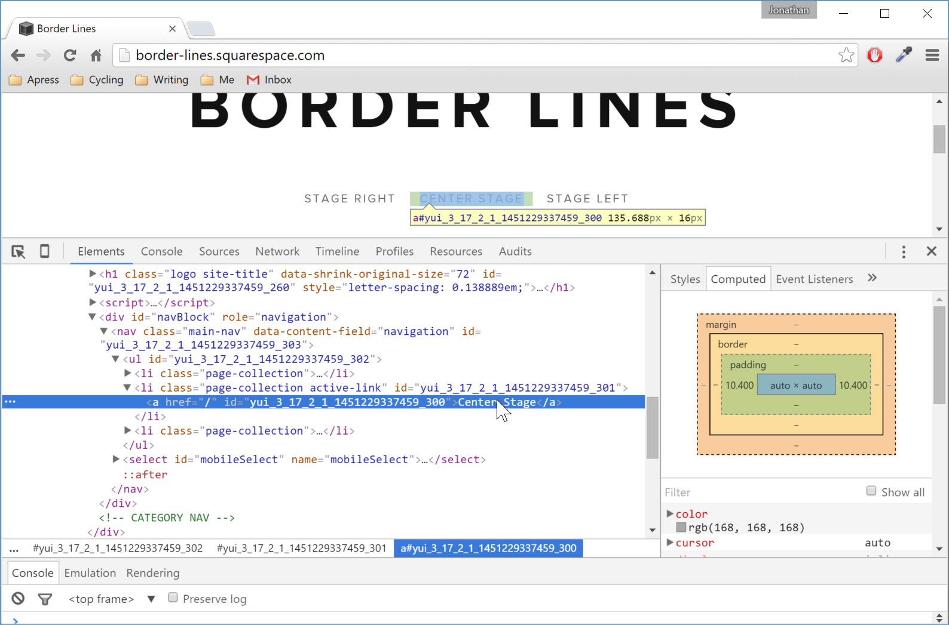
Task: Activate the inspect element selector tool
Action: (x=19, y=252)
